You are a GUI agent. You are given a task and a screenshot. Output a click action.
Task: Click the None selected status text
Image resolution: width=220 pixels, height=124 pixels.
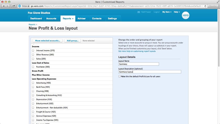(89, 41)
